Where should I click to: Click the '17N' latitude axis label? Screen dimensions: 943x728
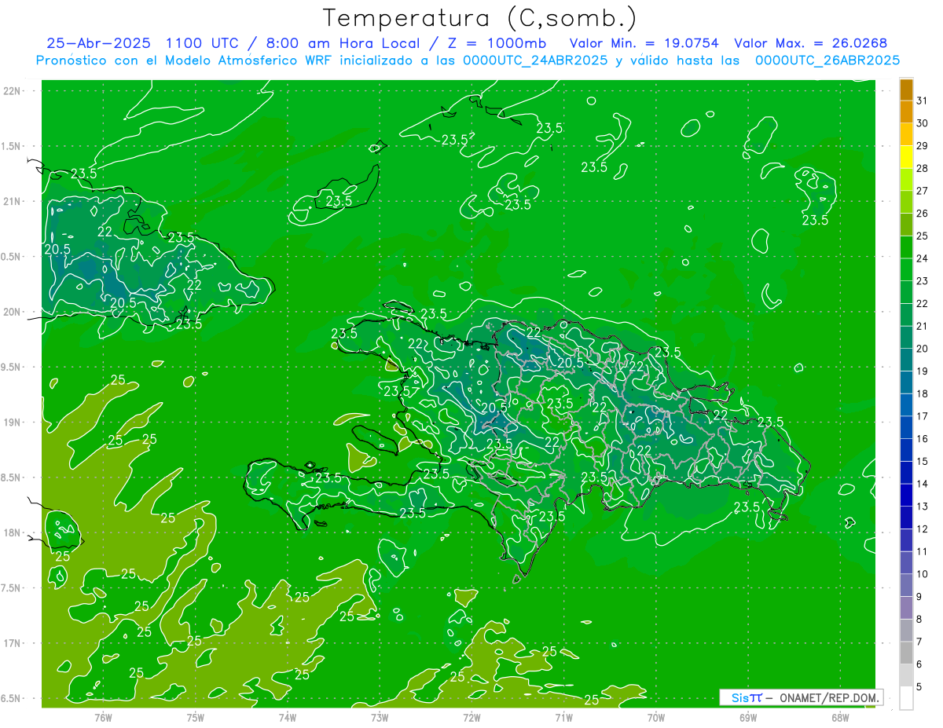(12, 643)
